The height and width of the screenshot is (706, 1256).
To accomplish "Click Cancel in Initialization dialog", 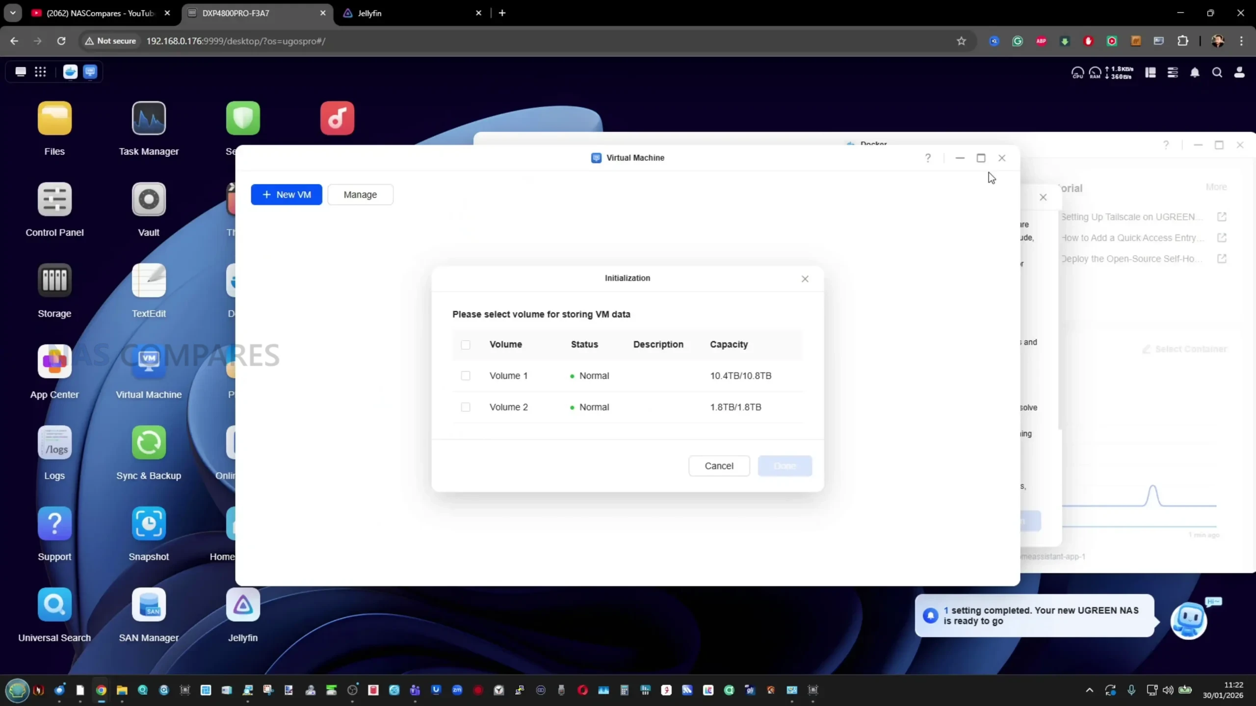I will point(719,466).
